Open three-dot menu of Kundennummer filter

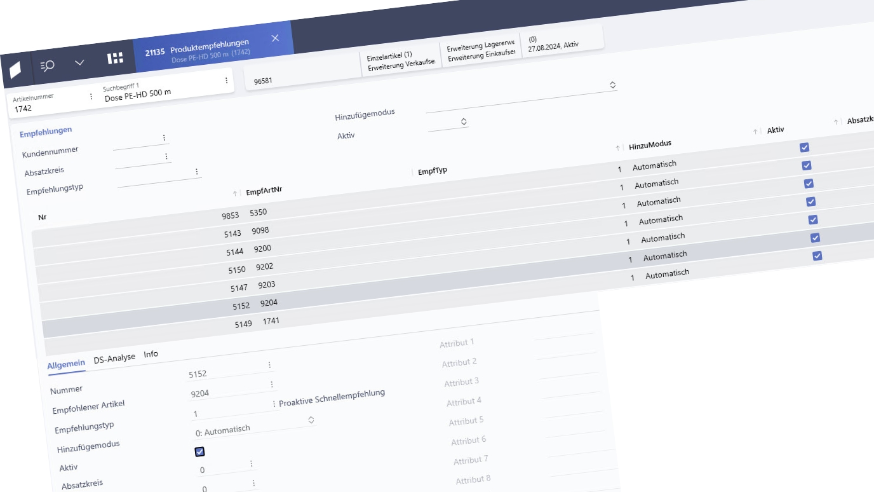(164, 138)
